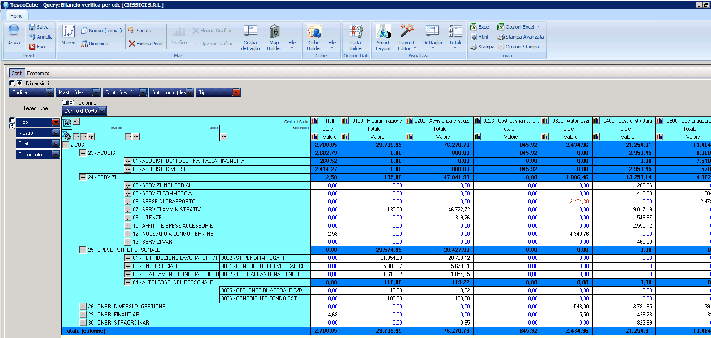Print with the Stampa button
Image resolution: width=711 pixels, height=338 pixels.
tap(482, 47)
